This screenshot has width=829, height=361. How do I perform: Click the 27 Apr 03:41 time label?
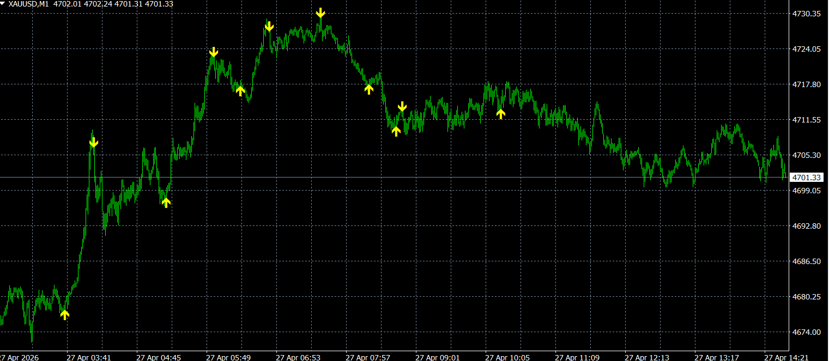coord(89,358)
